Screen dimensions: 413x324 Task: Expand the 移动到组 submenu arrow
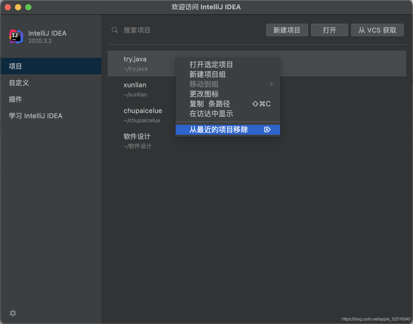[x=272, y=84]
